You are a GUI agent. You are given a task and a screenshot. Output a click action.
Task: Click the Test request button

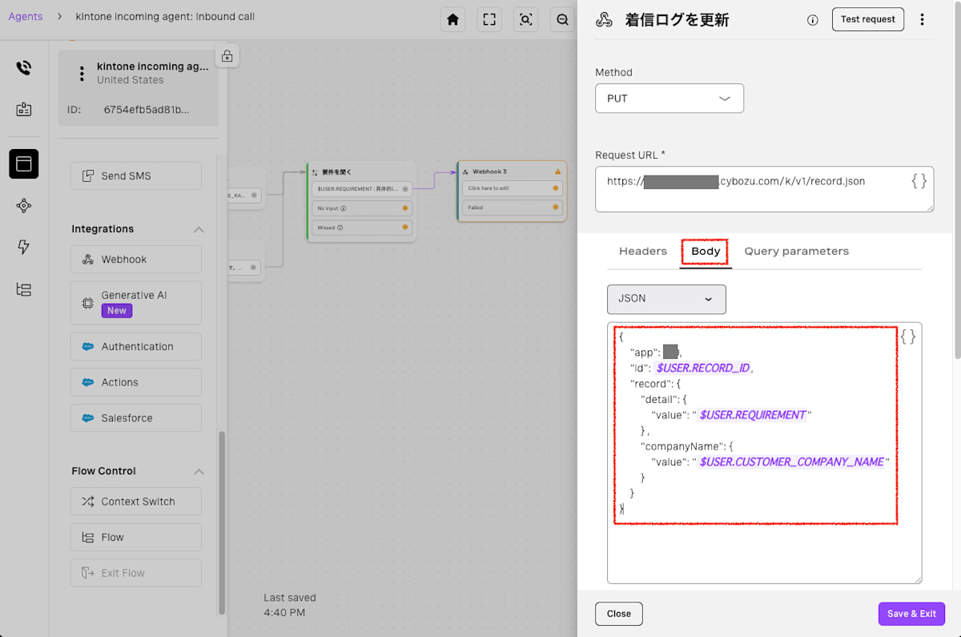pos(868,19)
